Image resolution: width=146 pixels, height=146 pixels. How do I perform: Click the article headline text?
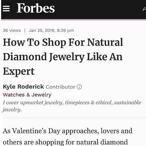coord(63,57)
